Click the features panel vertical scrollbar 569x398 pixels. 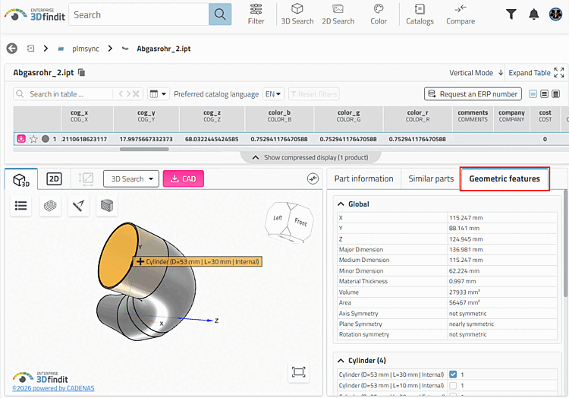point(565,243)
